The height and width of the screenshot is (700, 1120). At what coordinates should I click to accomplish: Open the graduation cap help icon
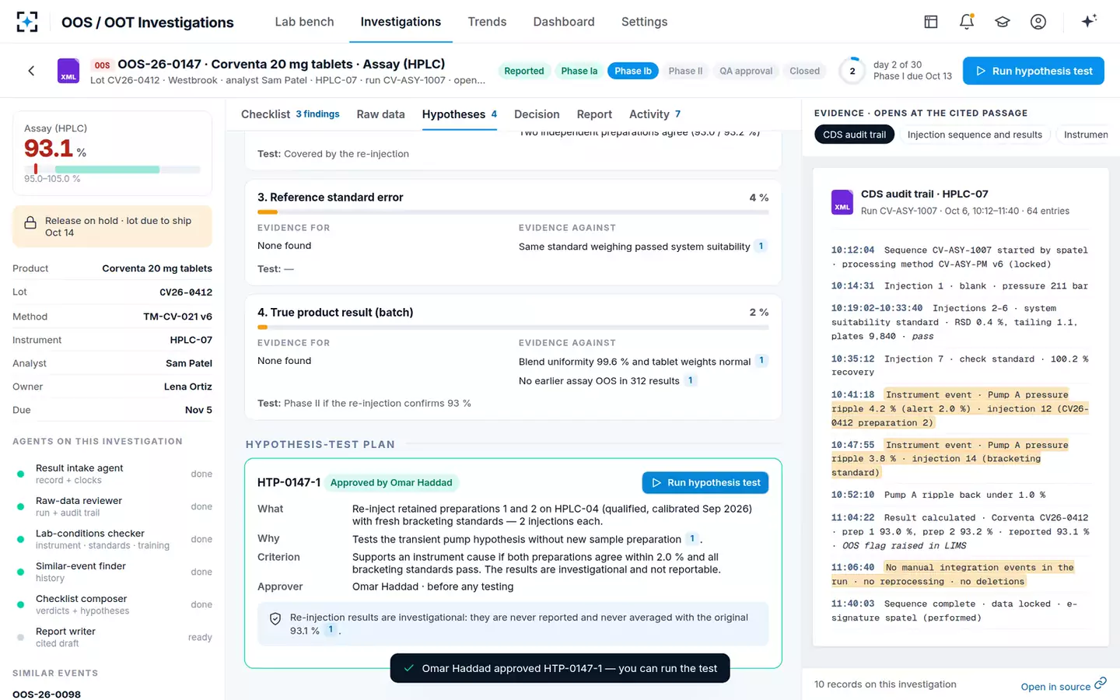[x=1003, y=22]
